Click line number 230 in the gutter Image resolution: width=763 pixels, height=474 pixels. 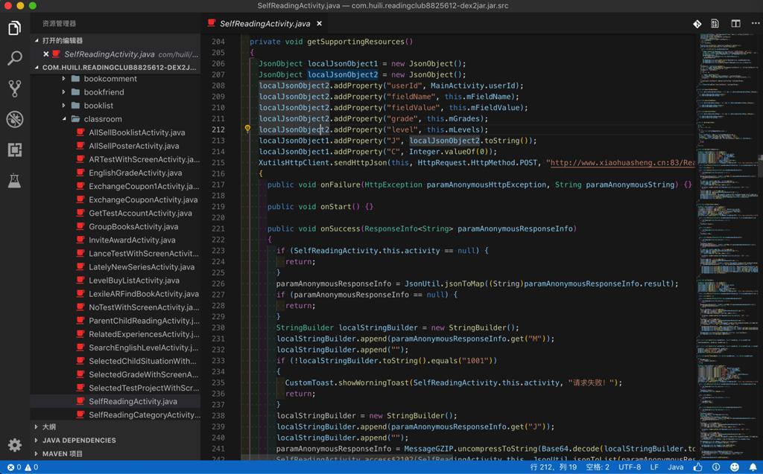218,327
